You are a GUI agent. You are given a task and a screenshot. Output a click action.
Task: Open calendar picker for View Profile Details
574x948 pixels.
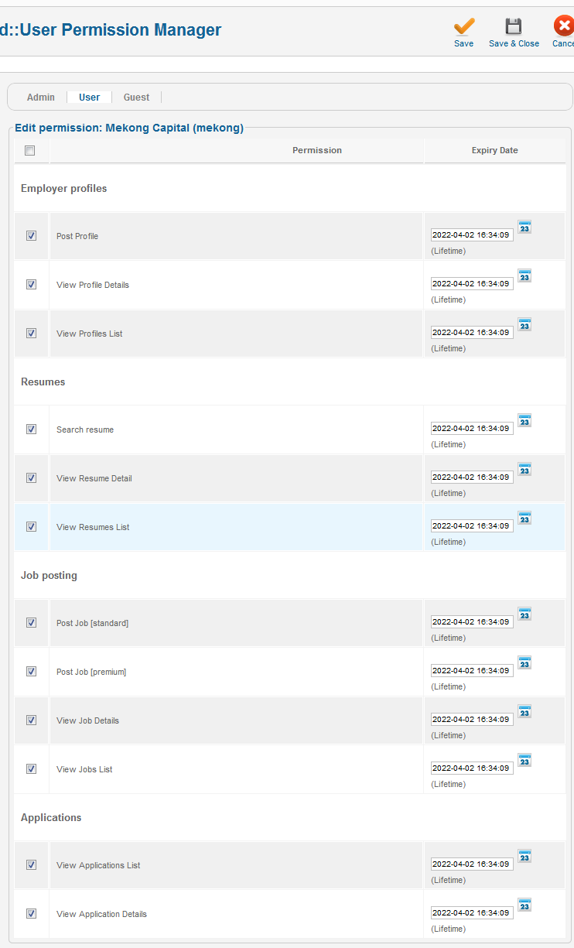(524, 276)
